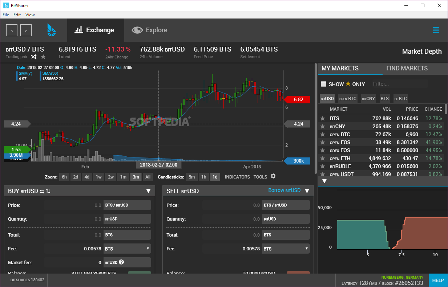Image resolution: width=448 pixels, height=287 pixels.
Task: Click the Exchange chart icon
Action: pos(79,30)
